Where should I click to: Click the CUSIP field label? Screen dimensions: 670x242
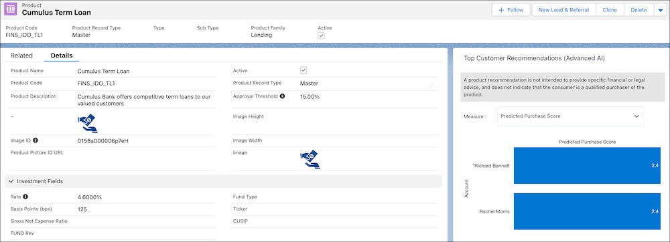(x=240, y=221)
